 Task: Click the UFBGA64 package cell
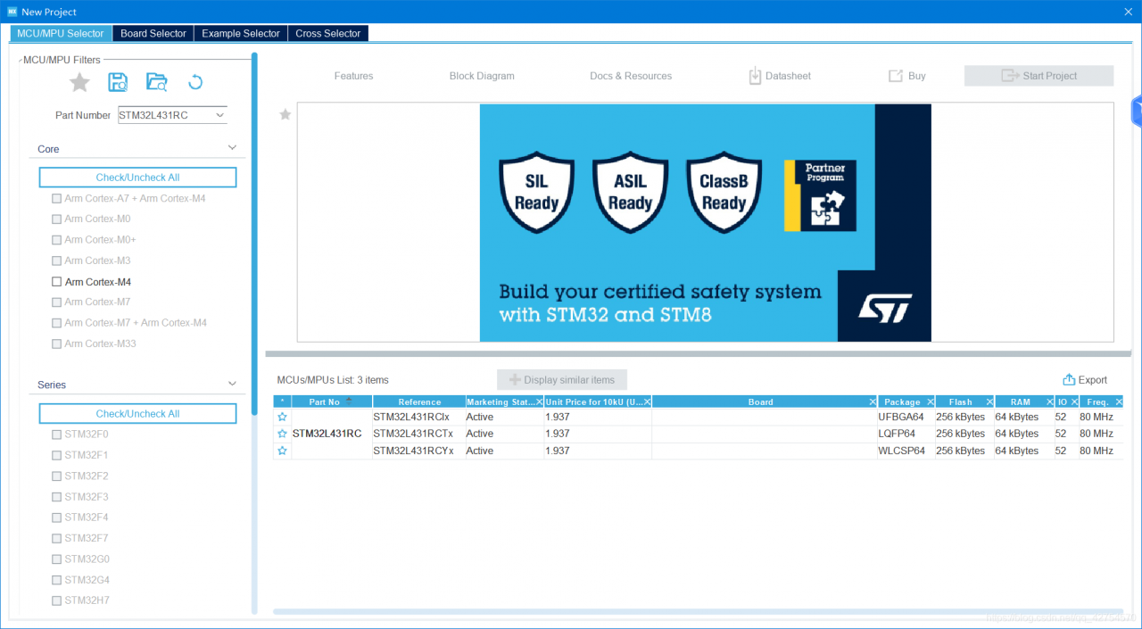point(906,417)
